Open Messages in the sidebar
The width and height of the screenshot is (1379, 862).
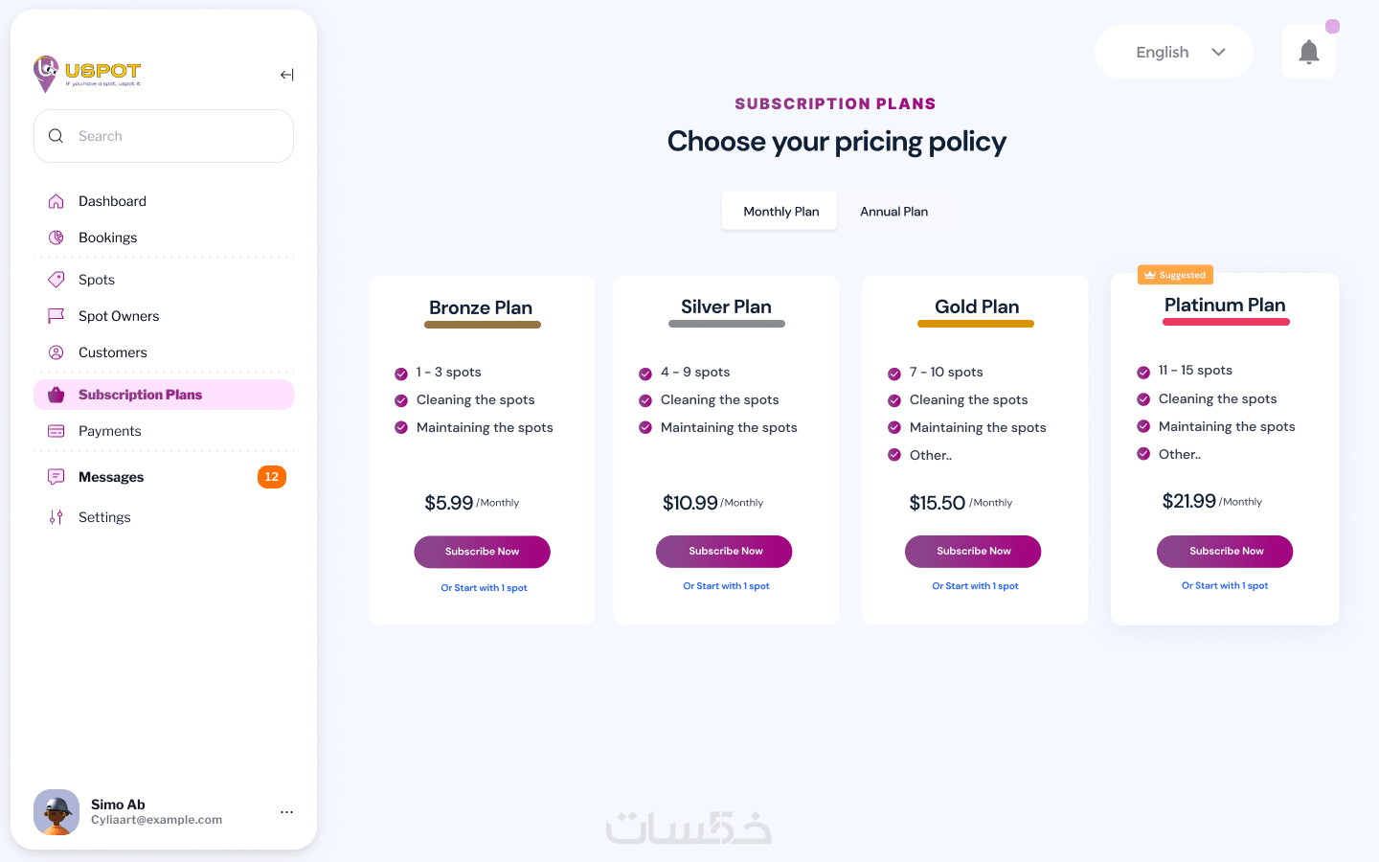pyautogui.click(x=111, y=477)
